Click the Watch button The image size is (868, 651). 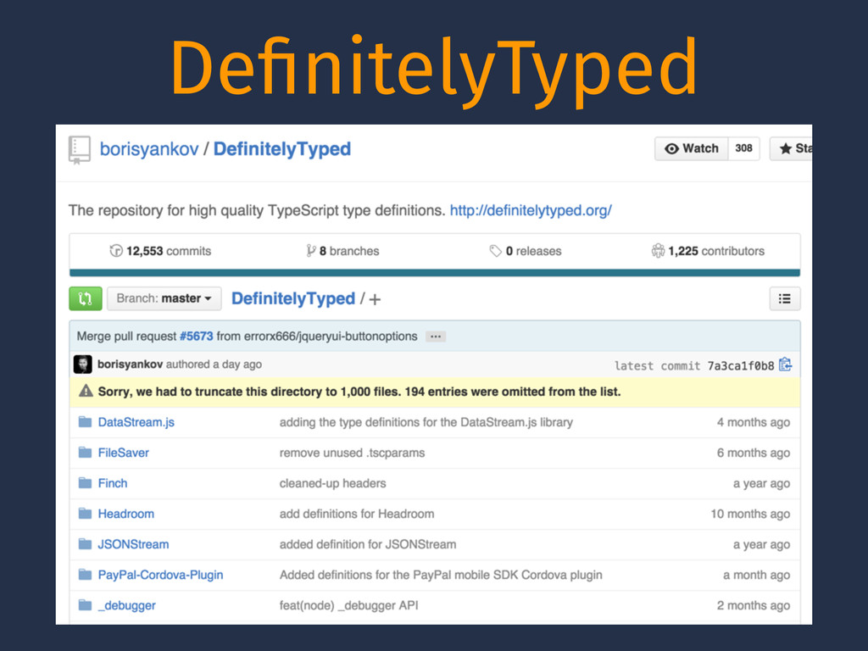click(x=692, y=148)
